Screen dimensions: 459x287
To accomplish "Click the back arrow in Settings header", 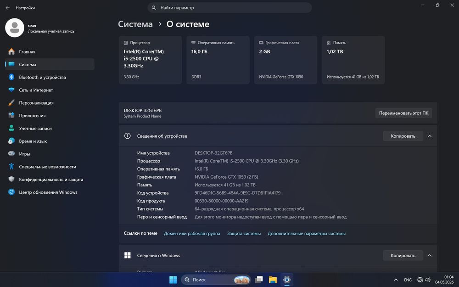I will pyautogui.click(x=8, y=8).
